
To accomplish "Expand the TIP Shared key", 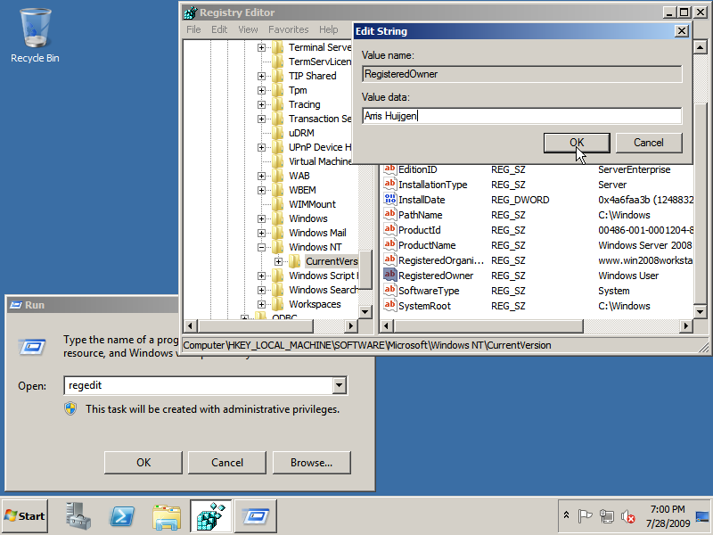I will click(x=261, y=76).
